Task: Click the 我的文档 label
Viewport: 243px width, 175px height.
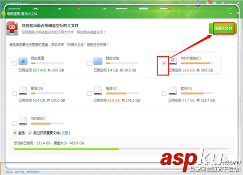Action: tap(112, 58)
